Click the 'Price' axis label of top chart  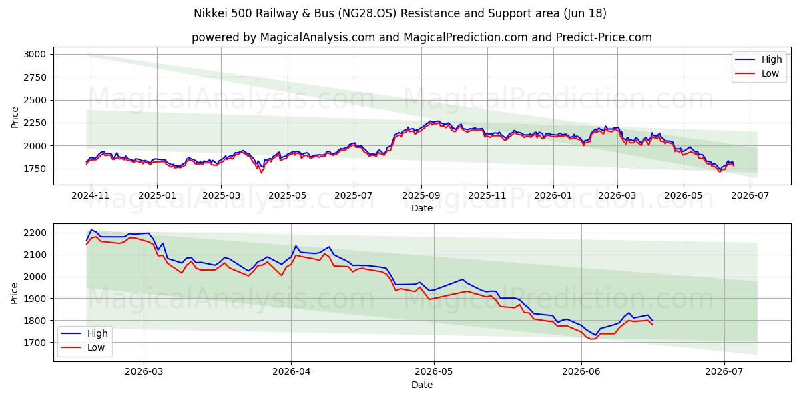15,116
